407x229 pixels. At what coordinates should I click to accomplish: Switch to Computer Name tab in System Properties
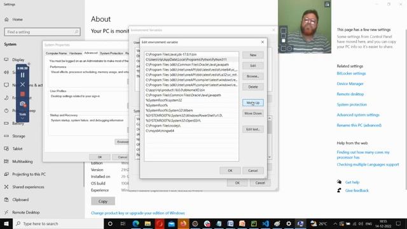[x=56, y=53]
